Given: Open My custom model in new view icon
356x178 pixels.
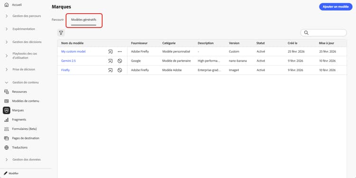Looking at the screenshot, I should pos(110,52).
